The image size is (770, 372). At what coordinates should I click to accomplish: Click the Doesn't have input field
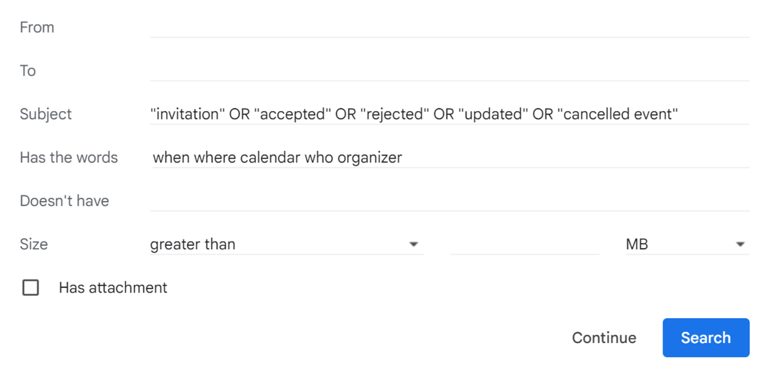[x=449, y=201]
